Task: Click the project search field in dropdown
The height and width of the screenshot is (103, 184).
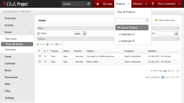Action: pyautogui.click(x=130, y=20)
